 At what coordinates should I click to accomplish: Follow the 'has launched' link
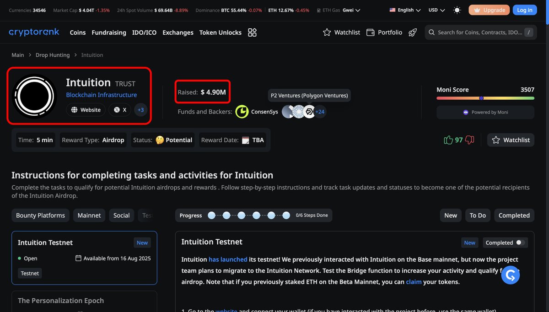228,259
